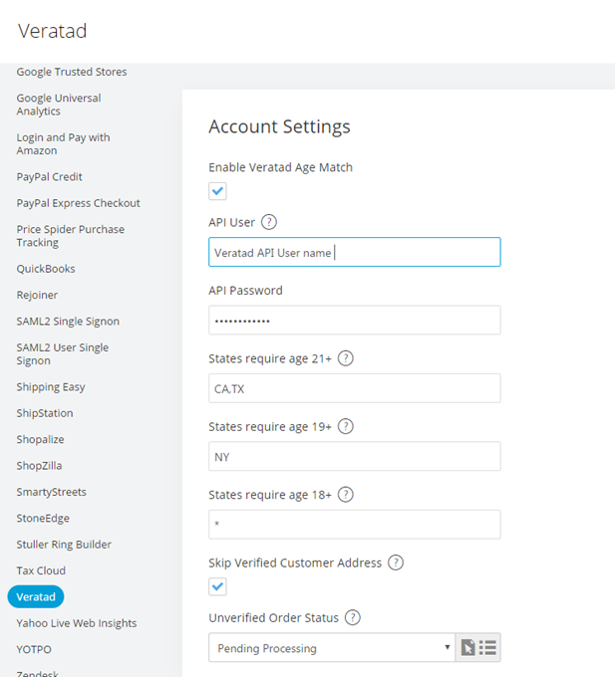Open API User help icon
The height and width of the screenshot is (677, 615).
click(269, 222)
